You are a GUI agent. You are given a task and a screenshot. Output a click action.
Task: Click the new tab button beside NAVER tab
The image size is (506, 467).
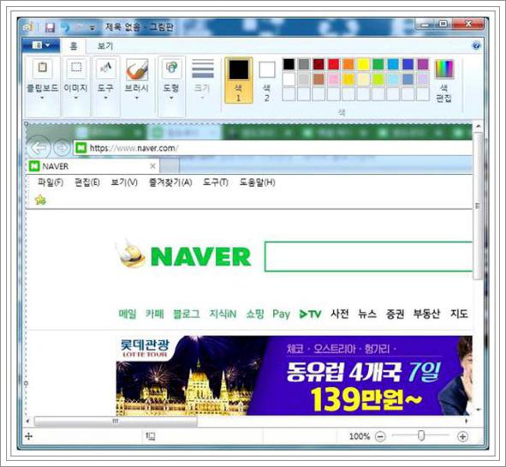click(x=170, y=166)
